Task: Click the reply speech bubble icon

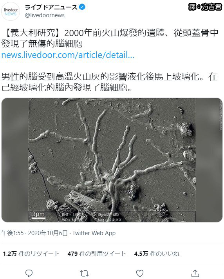Action: pyautogui.click(x=29, y=273)
